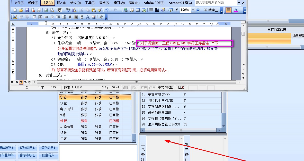
Task: Open Word Help with the question mark icon
Action: click(x=198, y=10)
